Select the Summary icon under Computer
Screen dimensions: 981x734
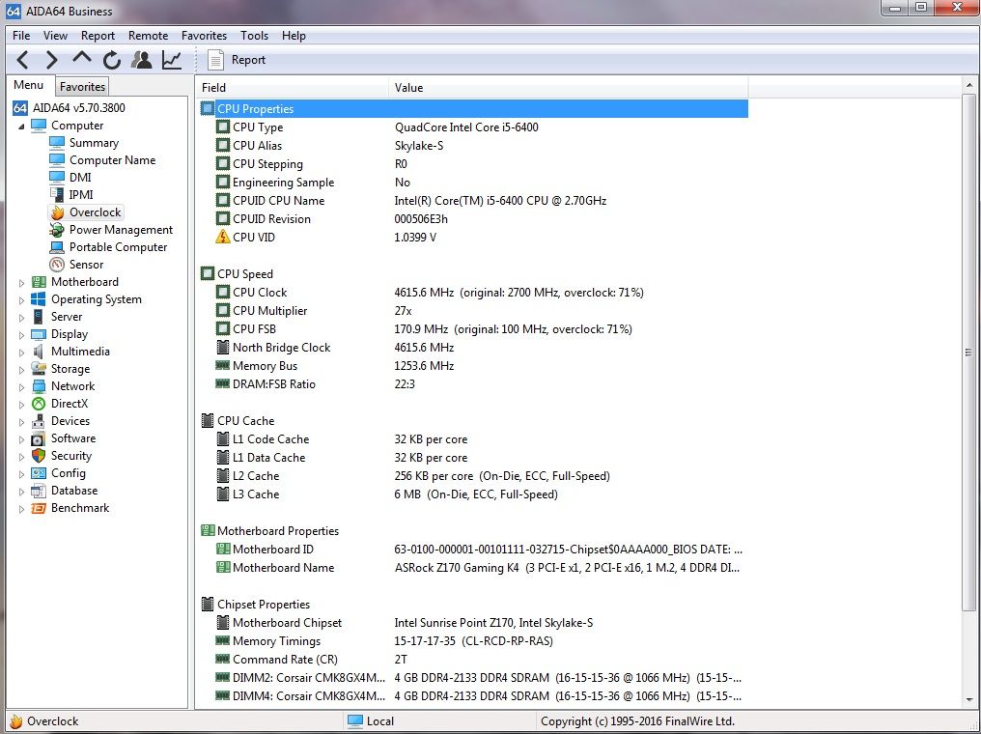(x=57, y=143)
